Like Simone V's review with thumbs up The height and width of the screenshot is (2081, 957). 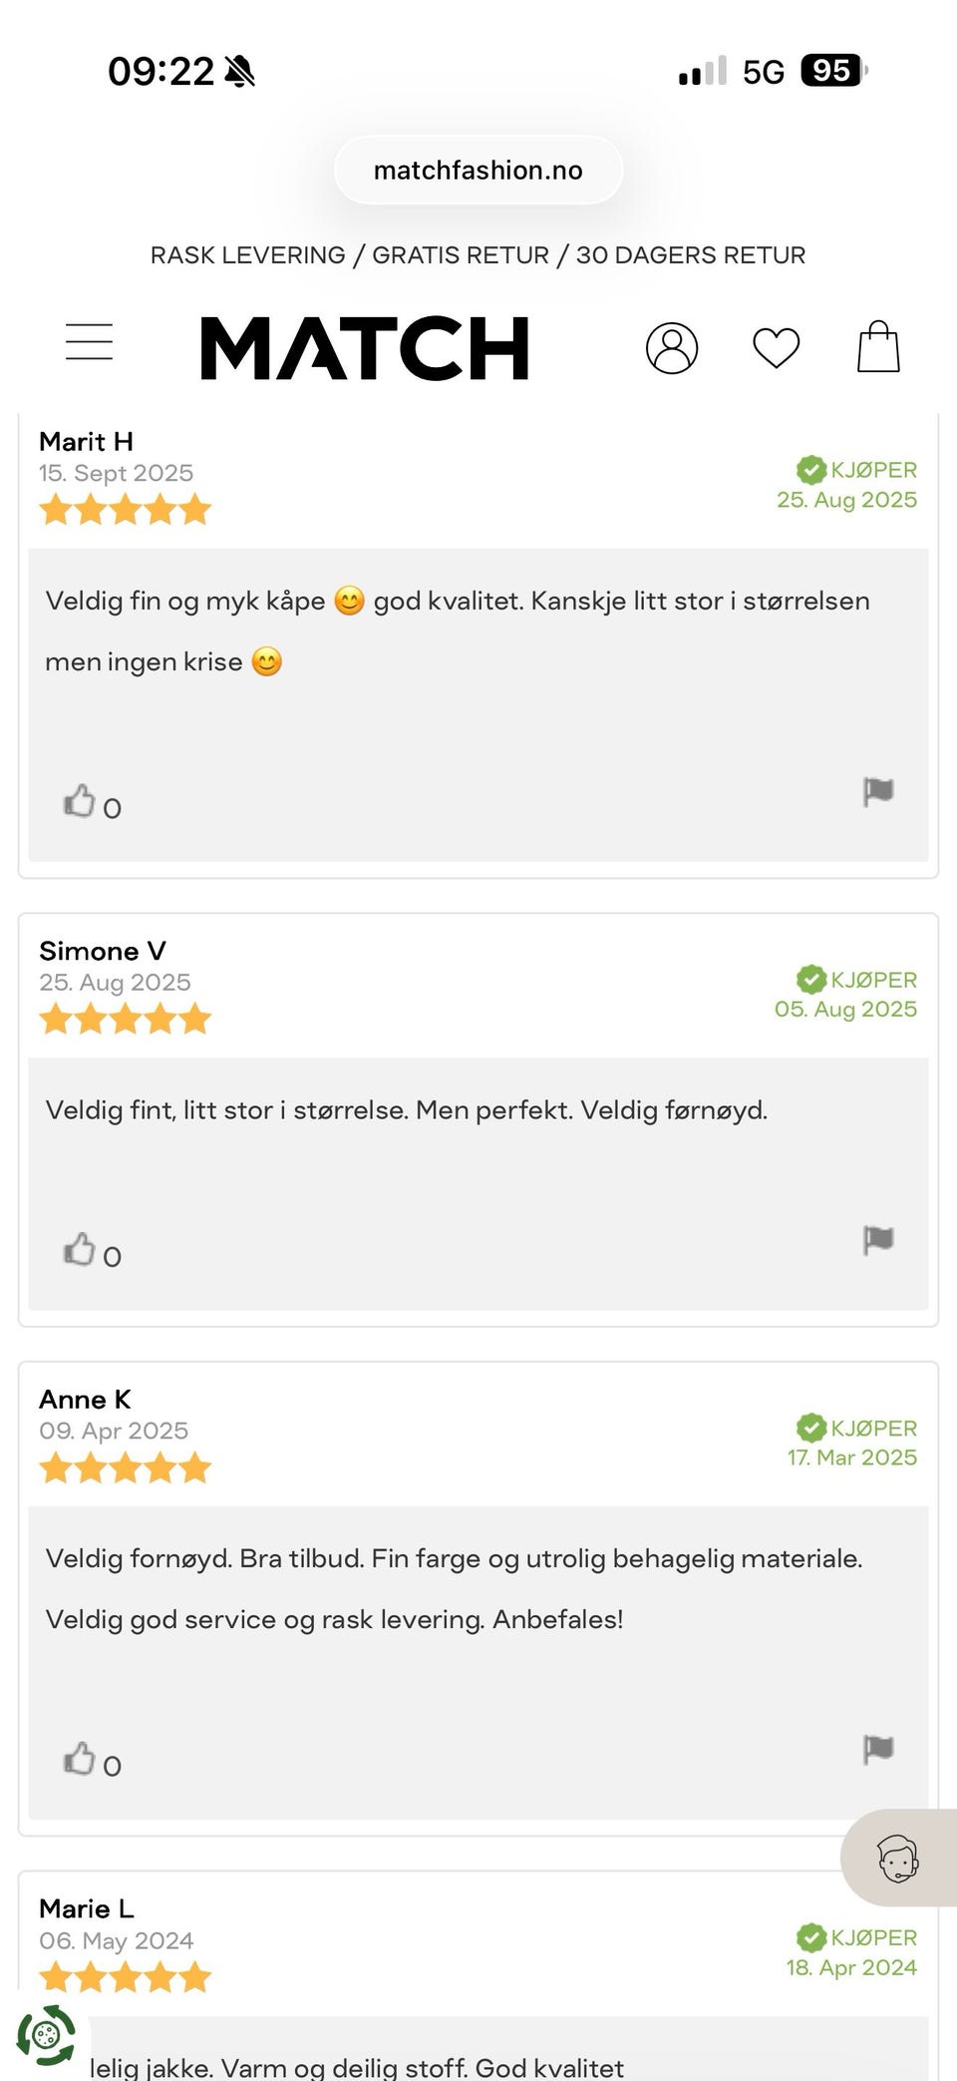[81, 1248]
